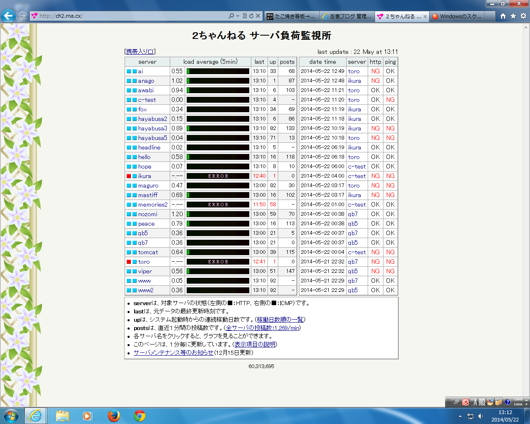Open Google Chrome from the taskbar
This screenshot has width=530, height=424.
coord(140,416)
